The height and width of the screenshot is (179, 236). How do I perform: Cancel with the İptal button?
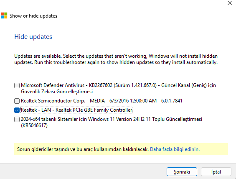[216, 171]
